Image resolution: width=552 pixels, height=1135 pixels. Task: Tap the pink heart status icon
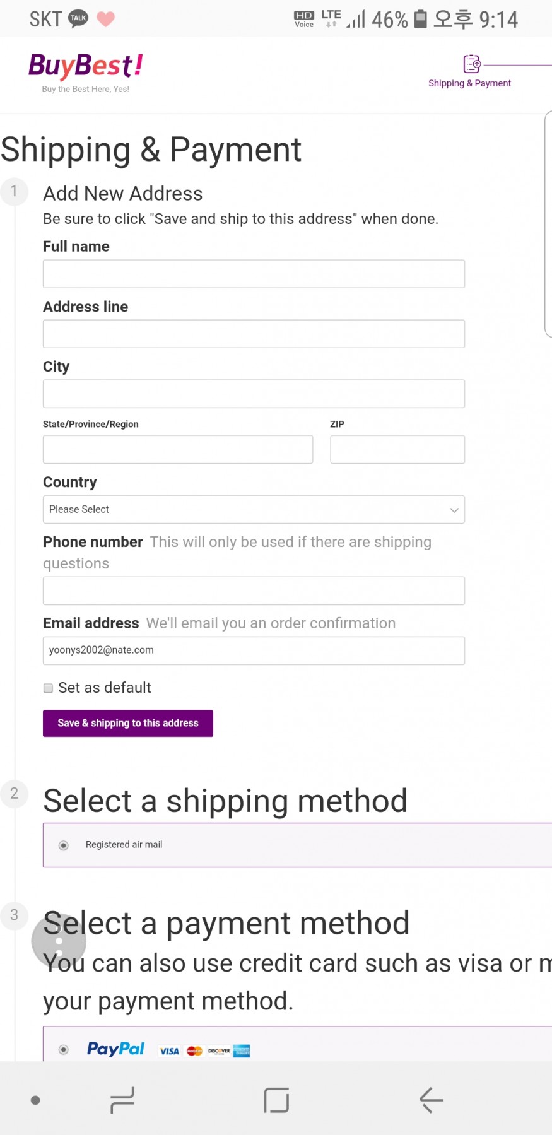106,19
